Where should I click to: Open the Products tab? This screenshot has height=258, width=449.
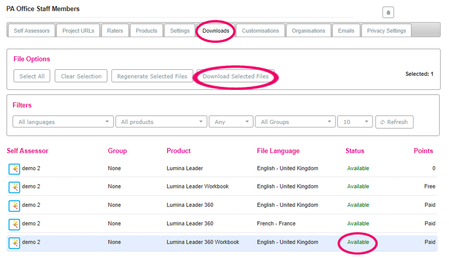[x=146, y=31]
